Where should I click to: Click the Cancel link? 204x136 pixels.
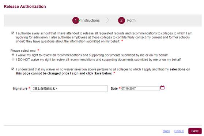click(179, 131)
